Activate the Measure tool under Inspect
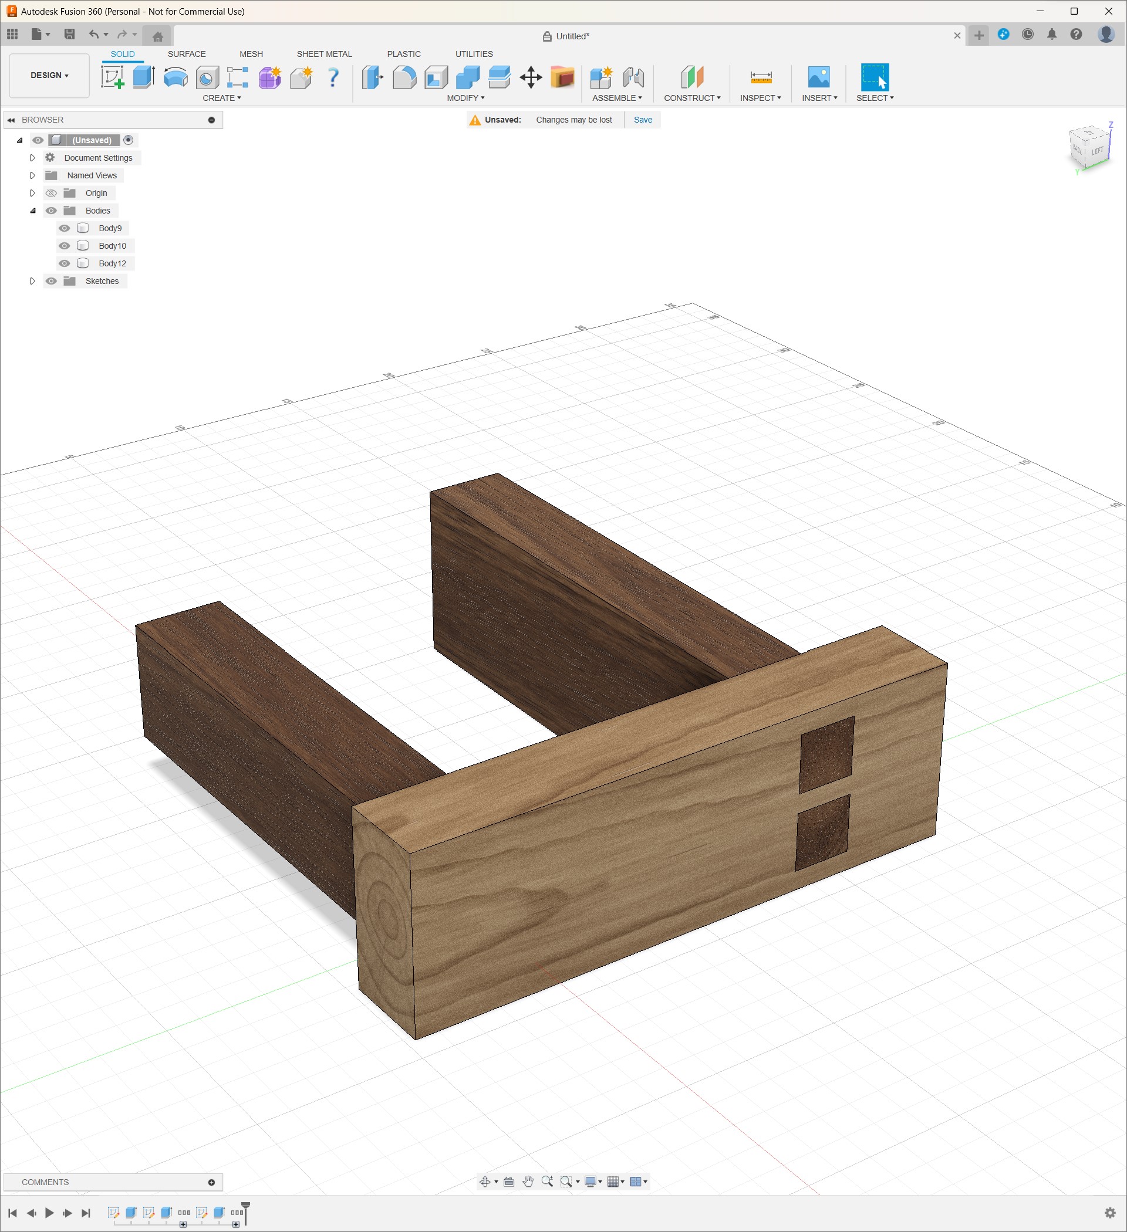 760,78
